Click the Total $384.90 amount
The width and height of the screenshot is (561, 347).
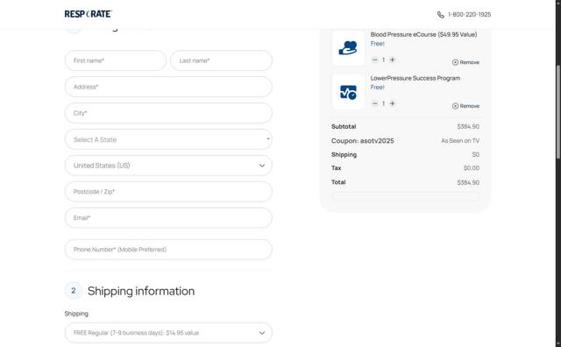468,182
